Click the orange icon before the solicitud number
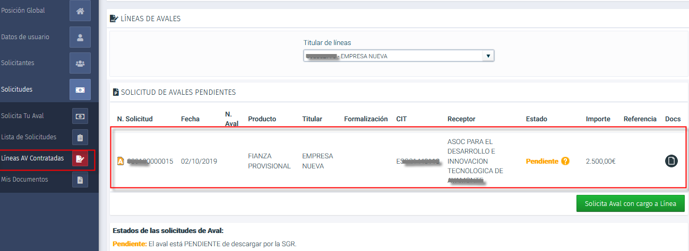The height and width of the screenshot is (251, 689). [120, 161]
